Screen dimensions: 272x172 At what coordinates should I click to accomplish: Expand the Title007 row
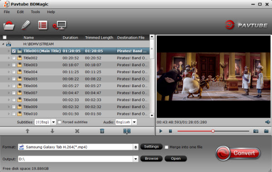click(x=9, y=93)
